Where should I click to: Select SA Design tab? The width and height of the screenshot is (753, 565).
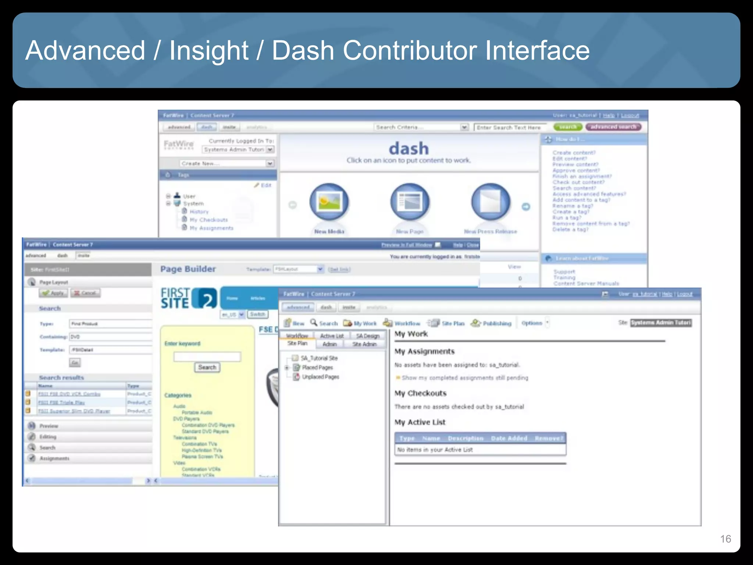click(368, 336)
